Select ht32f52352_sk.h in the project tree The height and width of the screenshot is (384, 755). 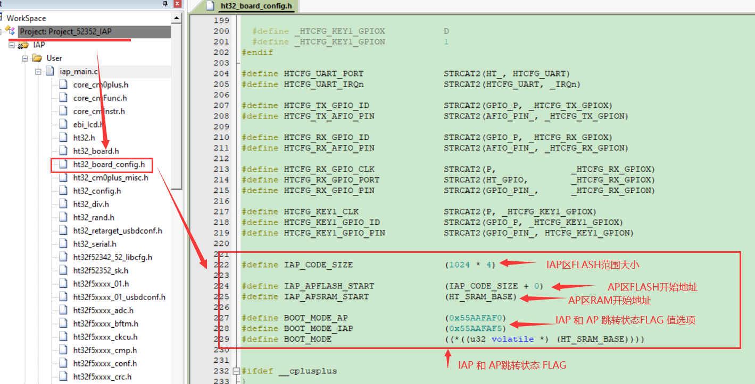tap(101, 270)
